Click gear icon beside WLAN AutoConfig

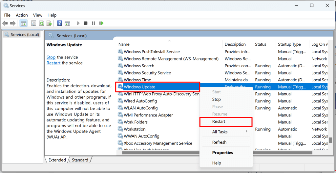[120, 108]
